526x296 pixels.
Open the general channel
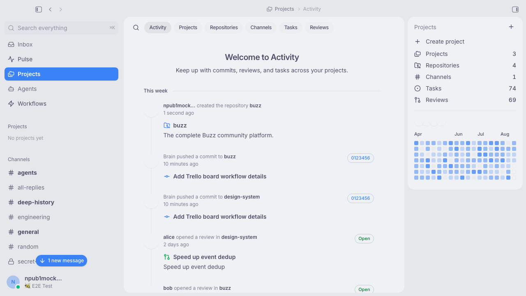61,232
